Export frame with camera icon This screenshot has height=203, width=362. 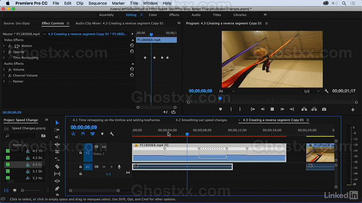tap(324, 109)
